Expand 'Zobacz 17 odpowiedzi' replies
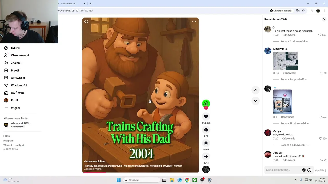Image resolution: width=328 pixels, height=184 pixels. point(295,123)
